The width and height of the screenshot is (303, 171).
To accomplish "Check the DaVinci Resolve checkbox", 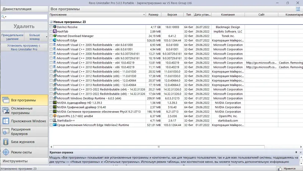I will pos(51,27).
